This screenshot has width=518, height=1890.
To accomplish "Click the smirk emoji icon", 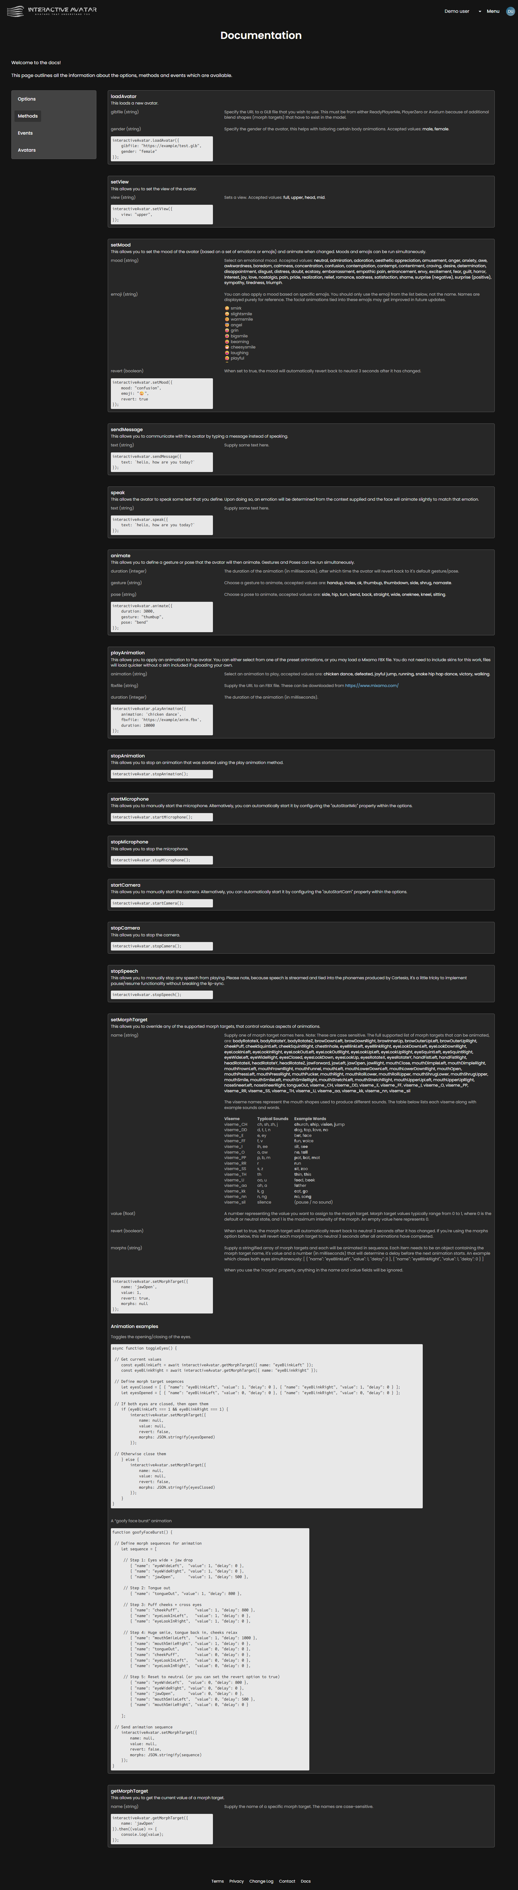I will pos(227,308).
